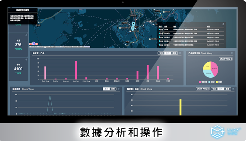Image resolution: width=246 pixels, height=141 pixels.
Task: Close the welcome popup in the corner
Action: click(x=36, y=10)
